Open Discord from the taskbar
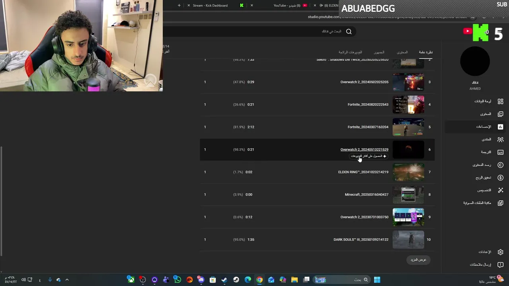The height and width of the screenshot is (286, 509). coord(201,280)
